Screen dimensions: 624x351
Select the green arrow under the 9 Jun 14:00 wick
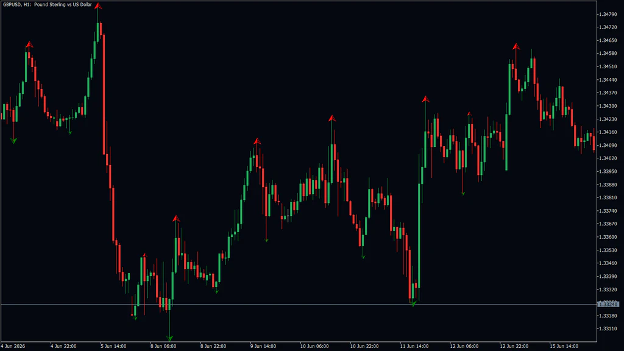click(x=267, y=240)
